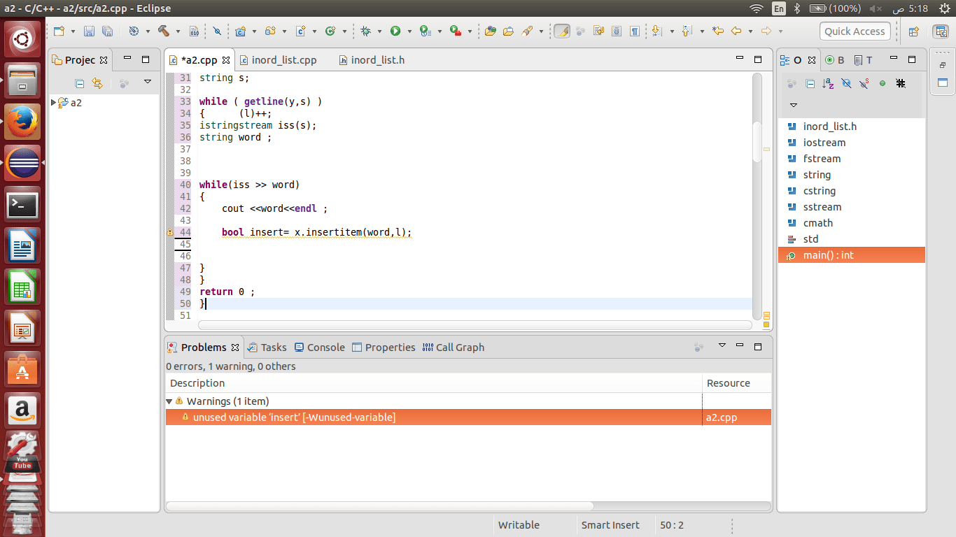The image size is (956, 537).
Task: Click Previous Annotation up-arrow icon
Action: click(686, 31)
